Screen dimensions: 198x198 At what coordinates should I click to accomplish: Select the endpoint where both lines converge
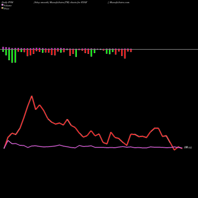[x=182, y=148]
